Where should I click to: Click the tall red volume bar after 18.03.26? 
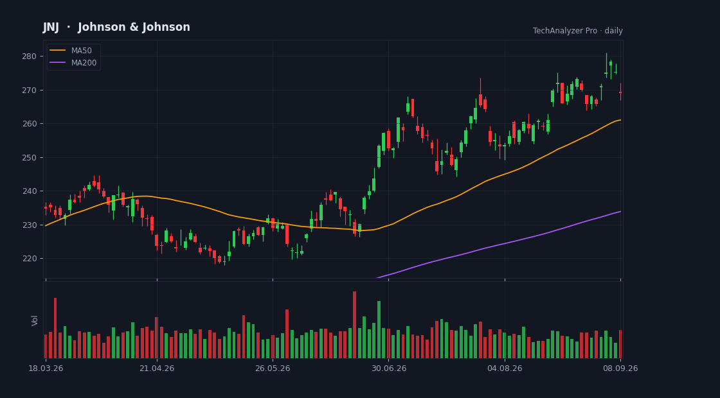55,328
